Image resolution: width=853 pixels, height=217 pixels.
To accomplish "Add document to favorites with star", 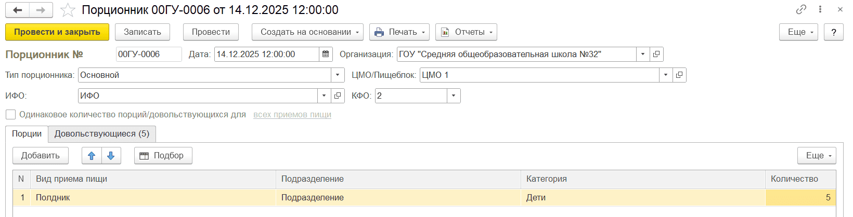I will pos(68,10).
